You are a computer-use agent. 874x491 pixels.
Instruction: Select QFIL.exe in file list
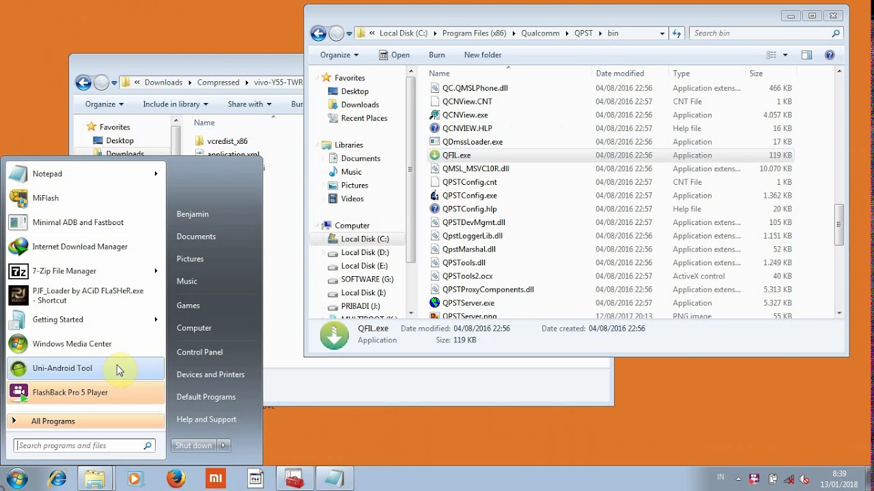(x=456, y=155)
